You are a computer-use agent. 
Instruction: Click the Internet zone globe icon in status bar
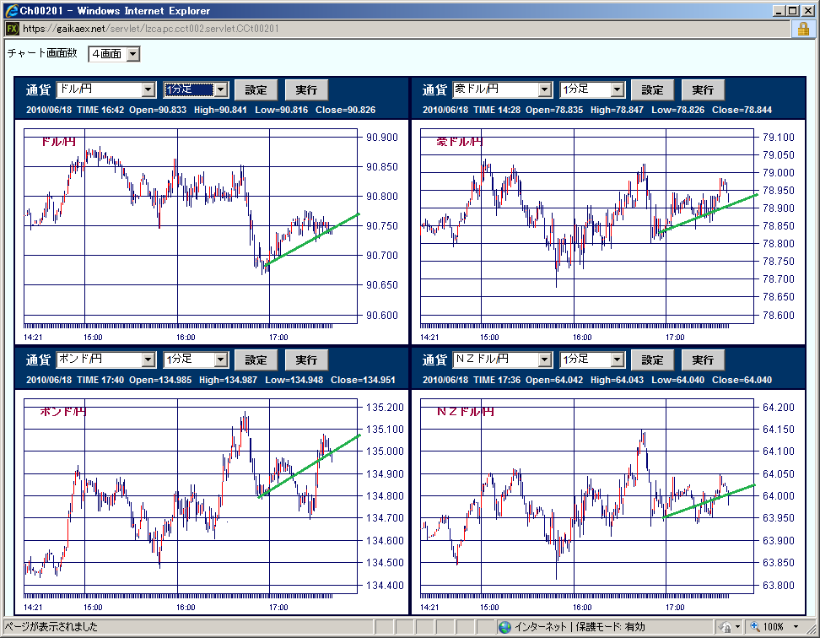click(x=504, y=627)
